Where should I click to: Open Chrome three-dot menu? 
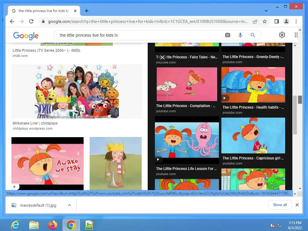pos(296,21)
